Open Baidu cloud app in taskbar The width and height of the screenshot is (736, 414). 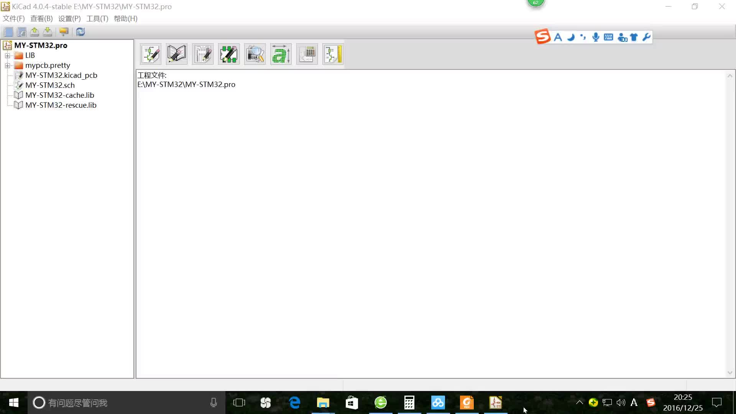click(x=438, y=402)
